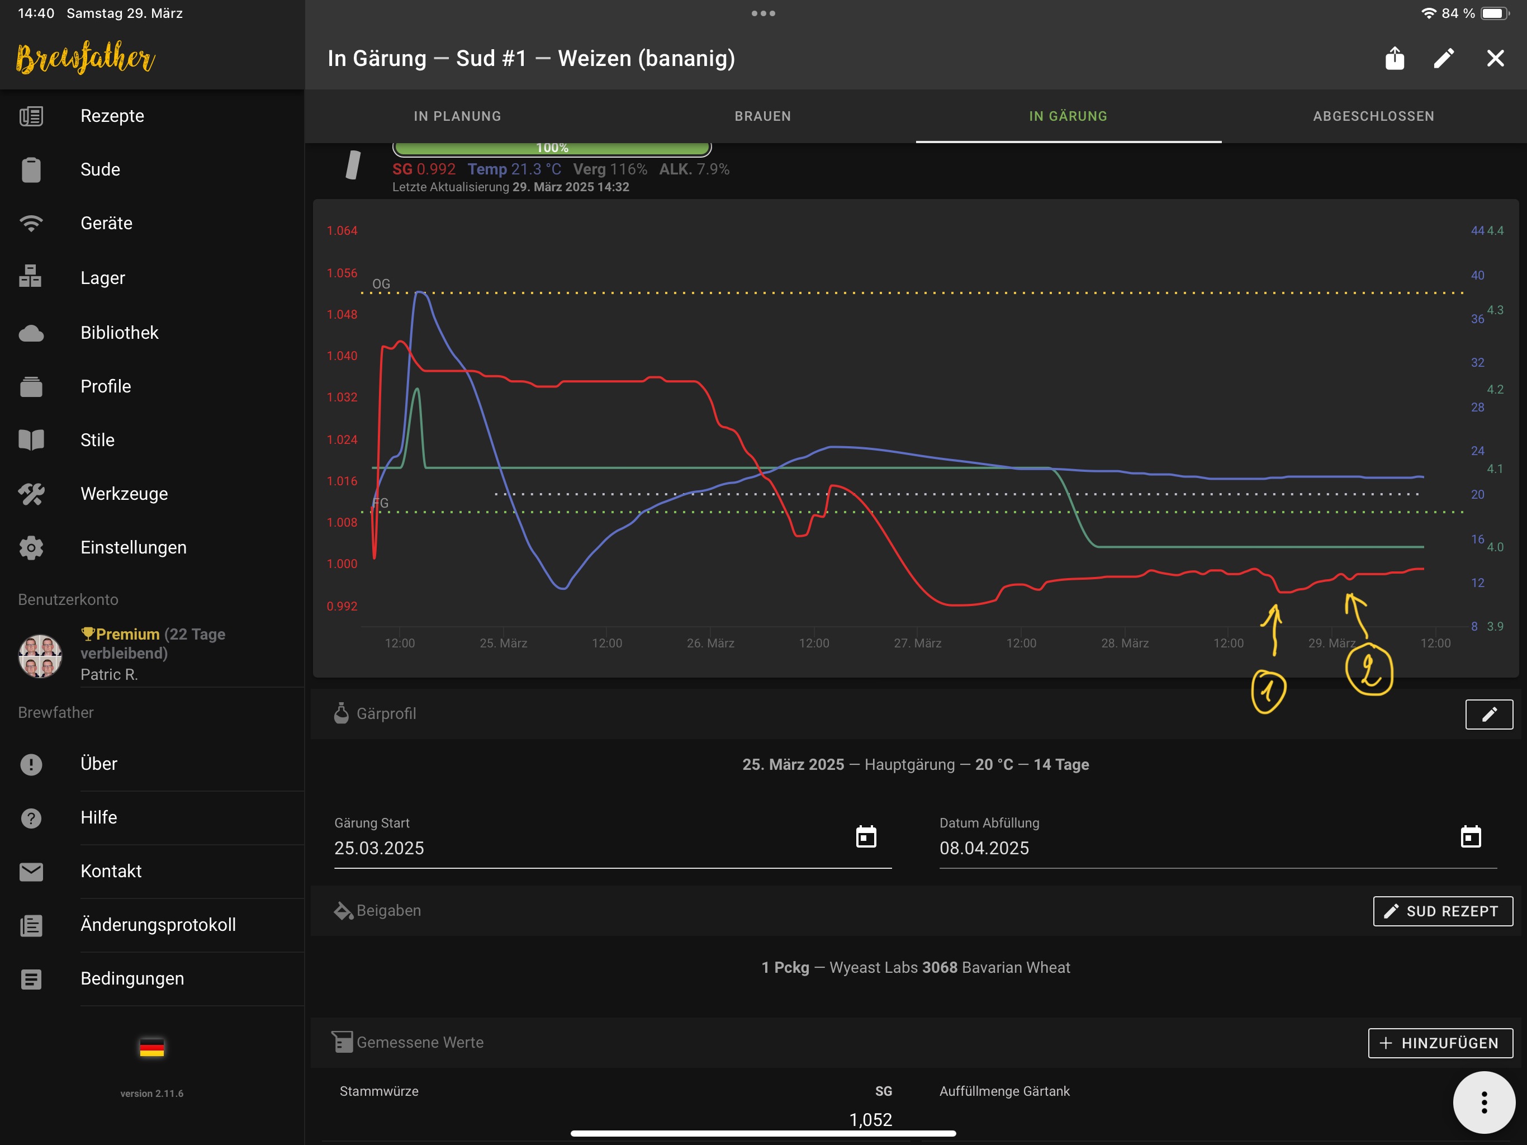Open Geräte from the sidebar wifi icon

[x=31, y=223]
